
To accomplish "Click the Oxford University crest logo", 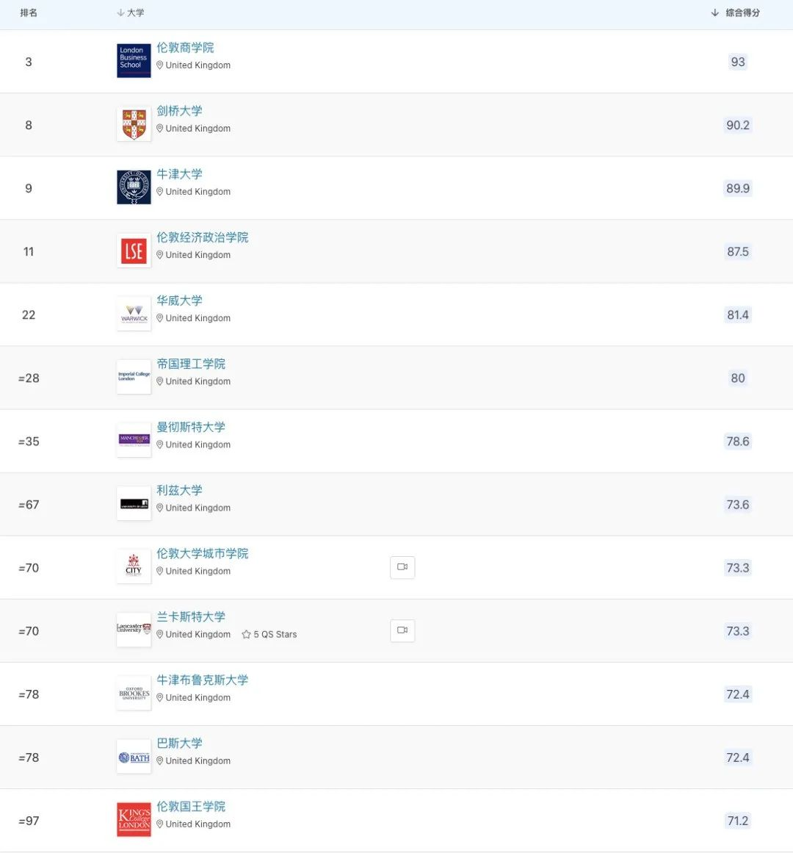I will pyautogui.click(x=134, y=187).
